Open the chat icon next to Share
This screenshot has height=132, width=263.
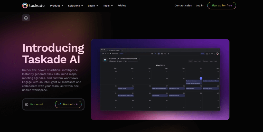(x=207, y=54)
